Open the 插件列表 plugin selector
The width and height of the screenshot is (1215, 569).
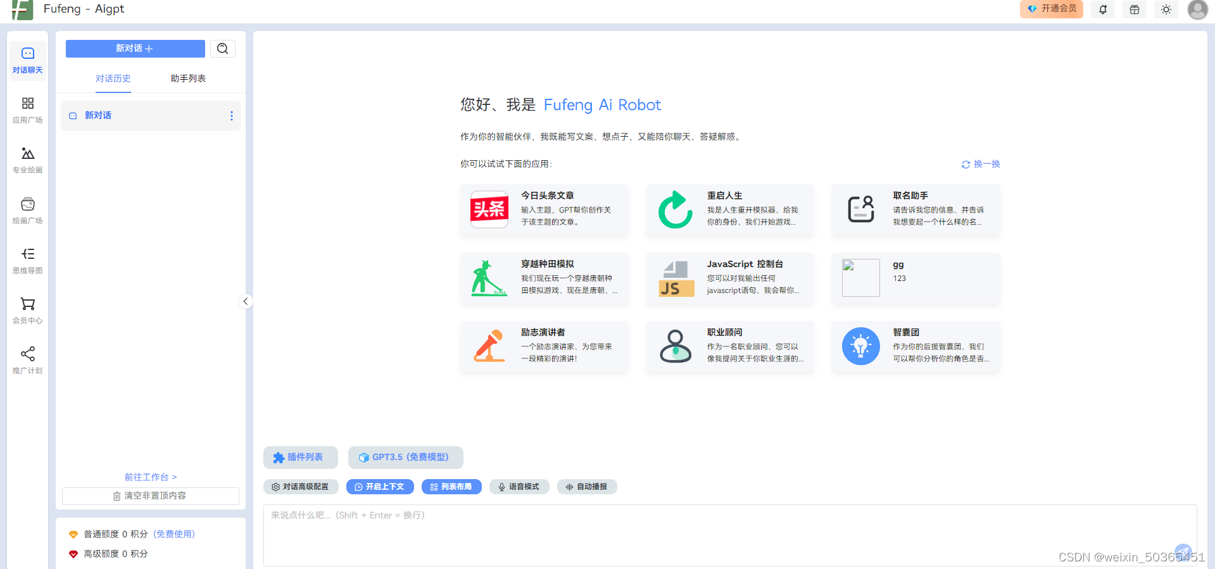[x=301, y=457]
